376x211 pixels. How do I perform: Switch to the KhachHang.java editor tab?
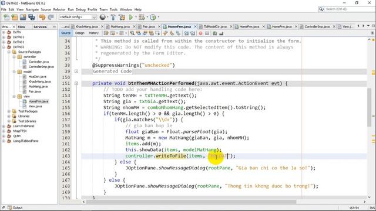pos(86,26)
